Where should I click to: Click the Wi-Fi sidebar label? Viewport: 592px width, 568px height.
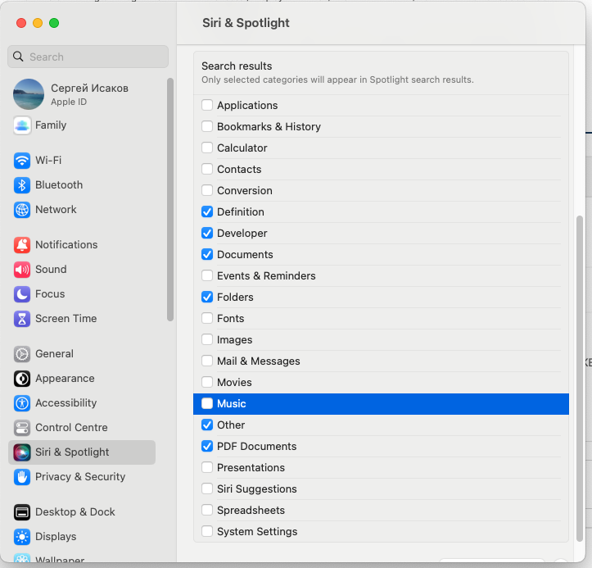pyautogui.click(x=48, y=160)
